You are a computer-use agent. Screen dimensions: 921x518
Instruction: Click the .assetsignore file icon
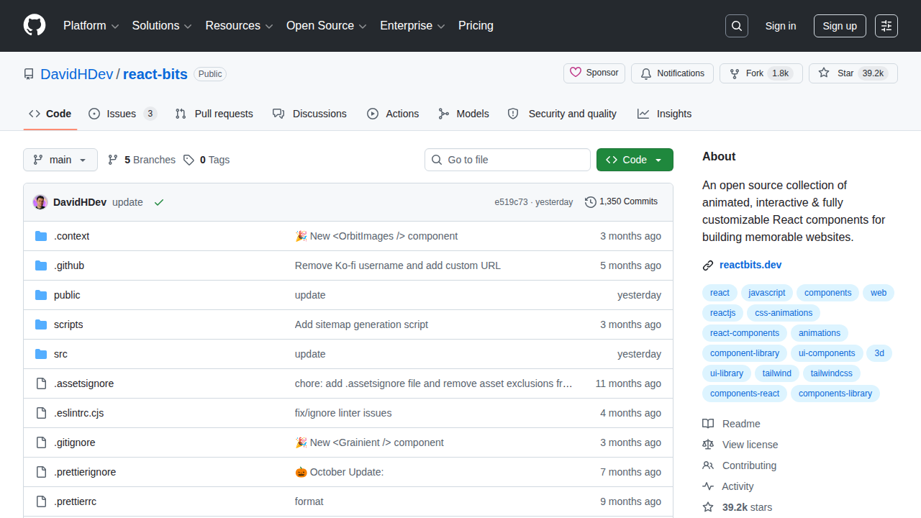[41, 383]
